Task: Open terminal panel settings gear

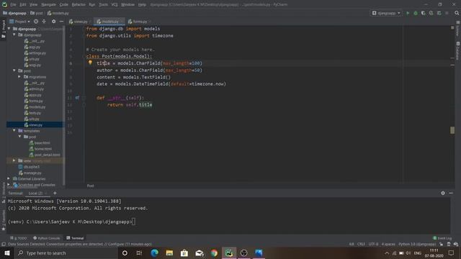Action: 443,193
